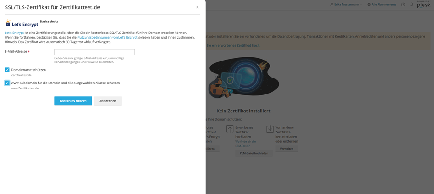Screen dimensions: 434x194
Task: Click the download certificates arrow icon
Action: [x=270, y=129]
